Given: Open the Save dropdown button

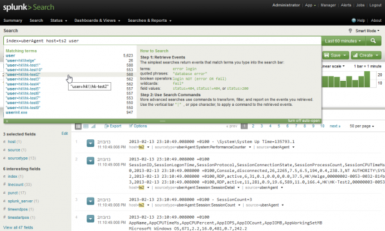Looking at the screenshot, I should (x=336, y=55).
